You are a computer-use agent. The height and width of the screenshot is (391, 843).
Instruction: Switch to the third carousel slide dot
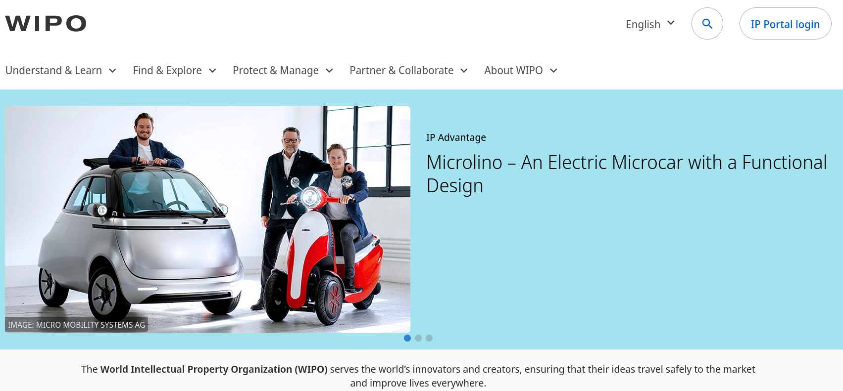[x=429, y=338]
